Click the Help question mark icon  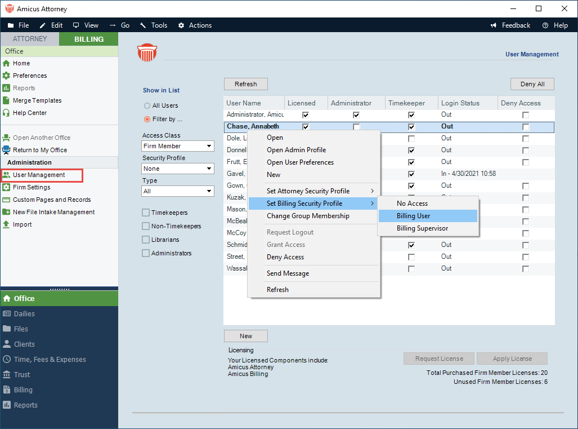point(545,25)
